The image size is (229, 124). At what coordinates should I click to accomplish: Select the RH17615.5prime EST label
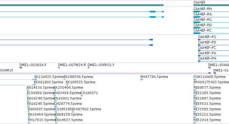click(42, 120)
